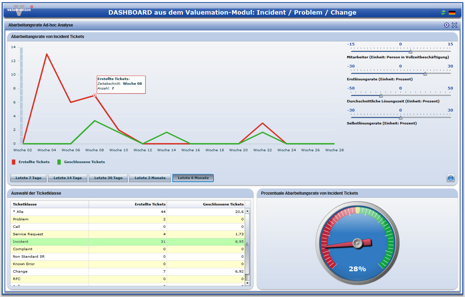This screenshot has width=465, height=297.
Task: Click the X icon to close the analysis widget
Action: (x=455, y=25)
